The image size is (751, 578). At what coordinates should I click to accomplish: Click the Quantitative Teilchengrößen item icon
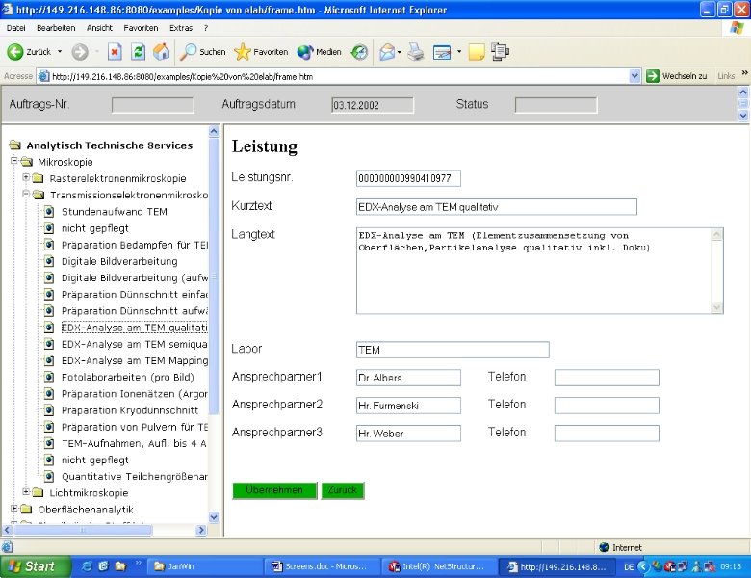[x=49, y=476]
